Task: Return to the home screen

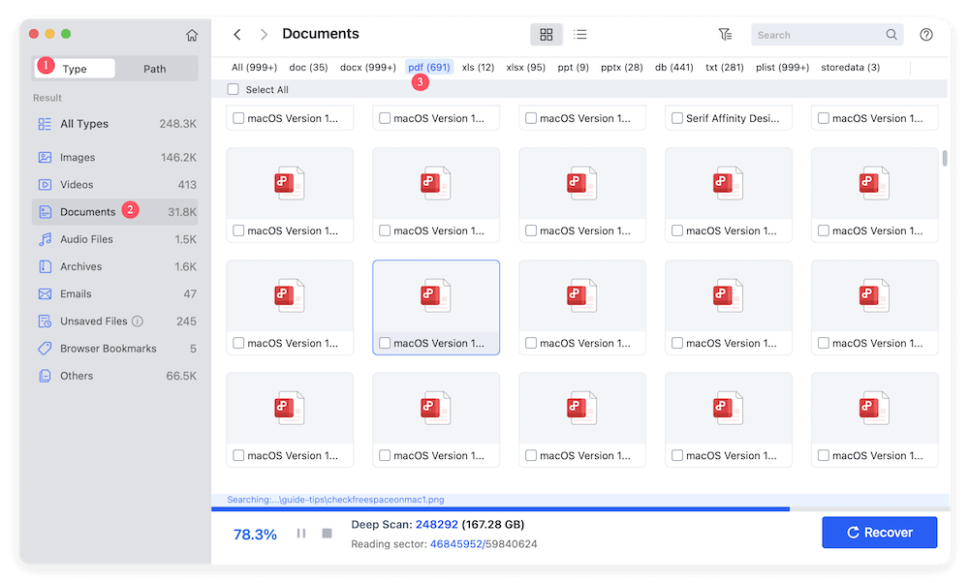Action: (x=192, y=33)
